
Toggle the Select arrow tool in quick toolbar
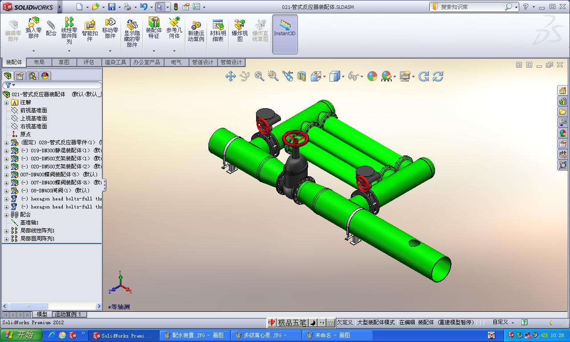tap(159, 7)
